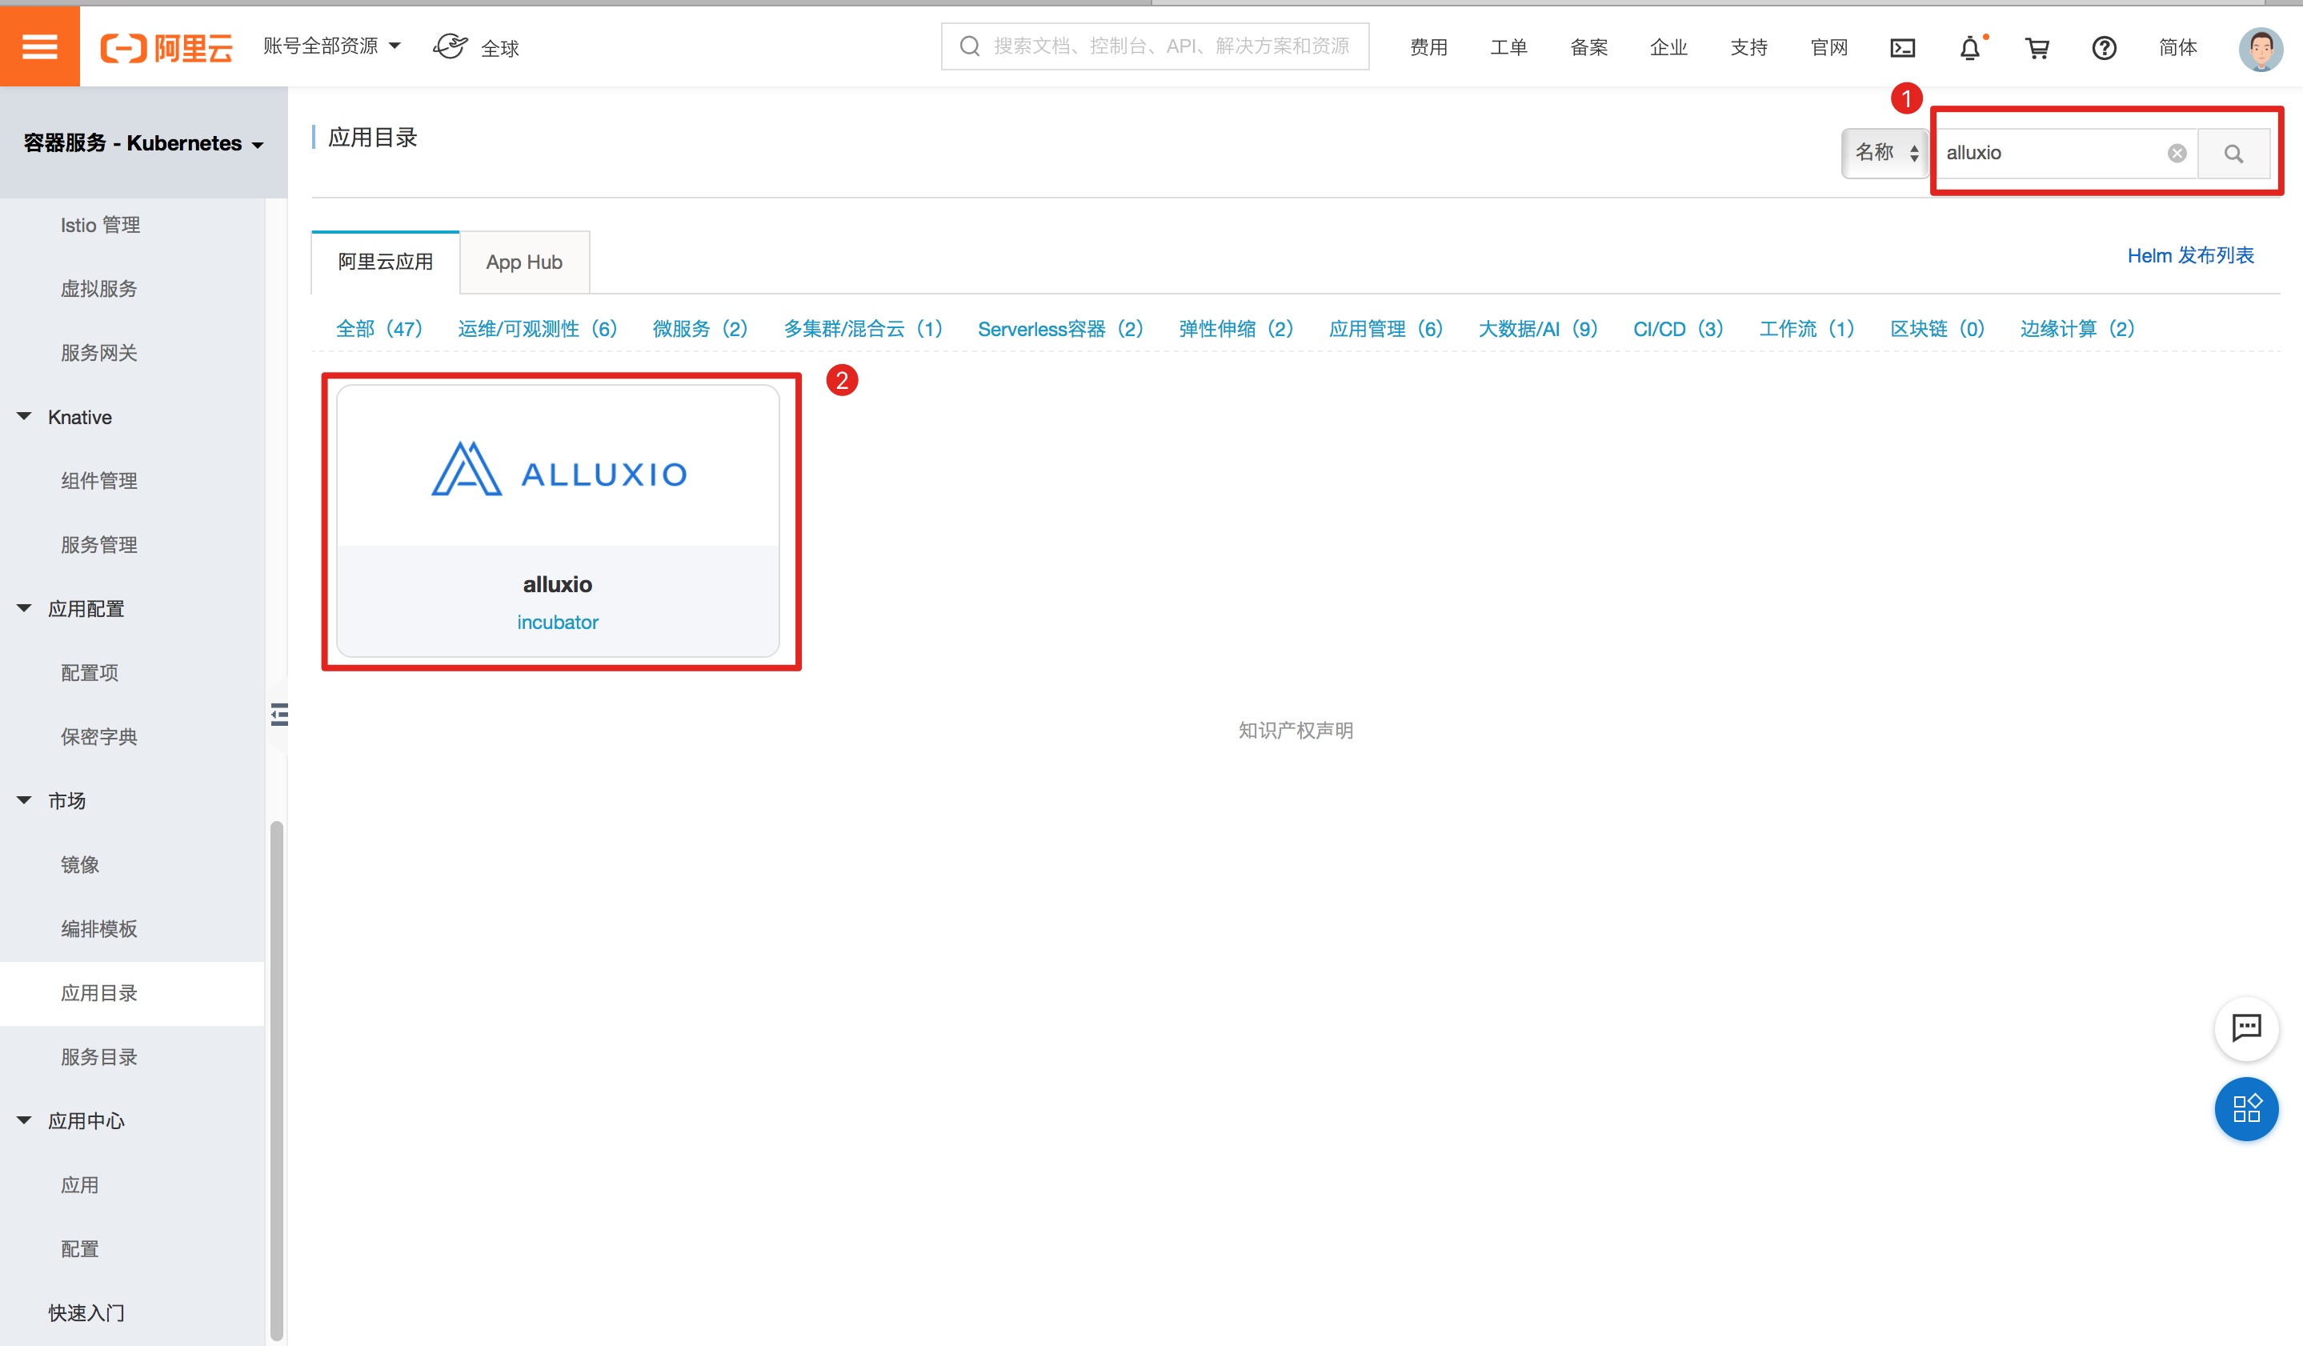Open the 名称 search type selector
2303x1346 pixels.
[x=1885, y=153]
